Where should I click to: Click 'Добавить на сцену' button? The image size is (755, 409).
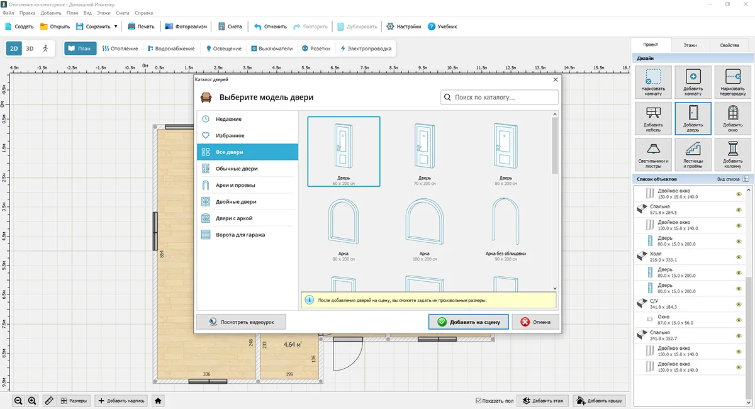468,322
